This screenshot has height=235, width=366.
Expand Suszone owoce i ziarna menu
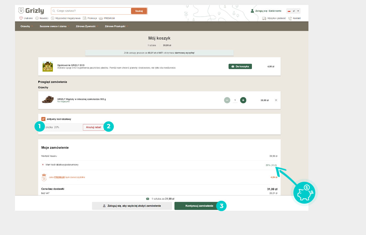54,26
